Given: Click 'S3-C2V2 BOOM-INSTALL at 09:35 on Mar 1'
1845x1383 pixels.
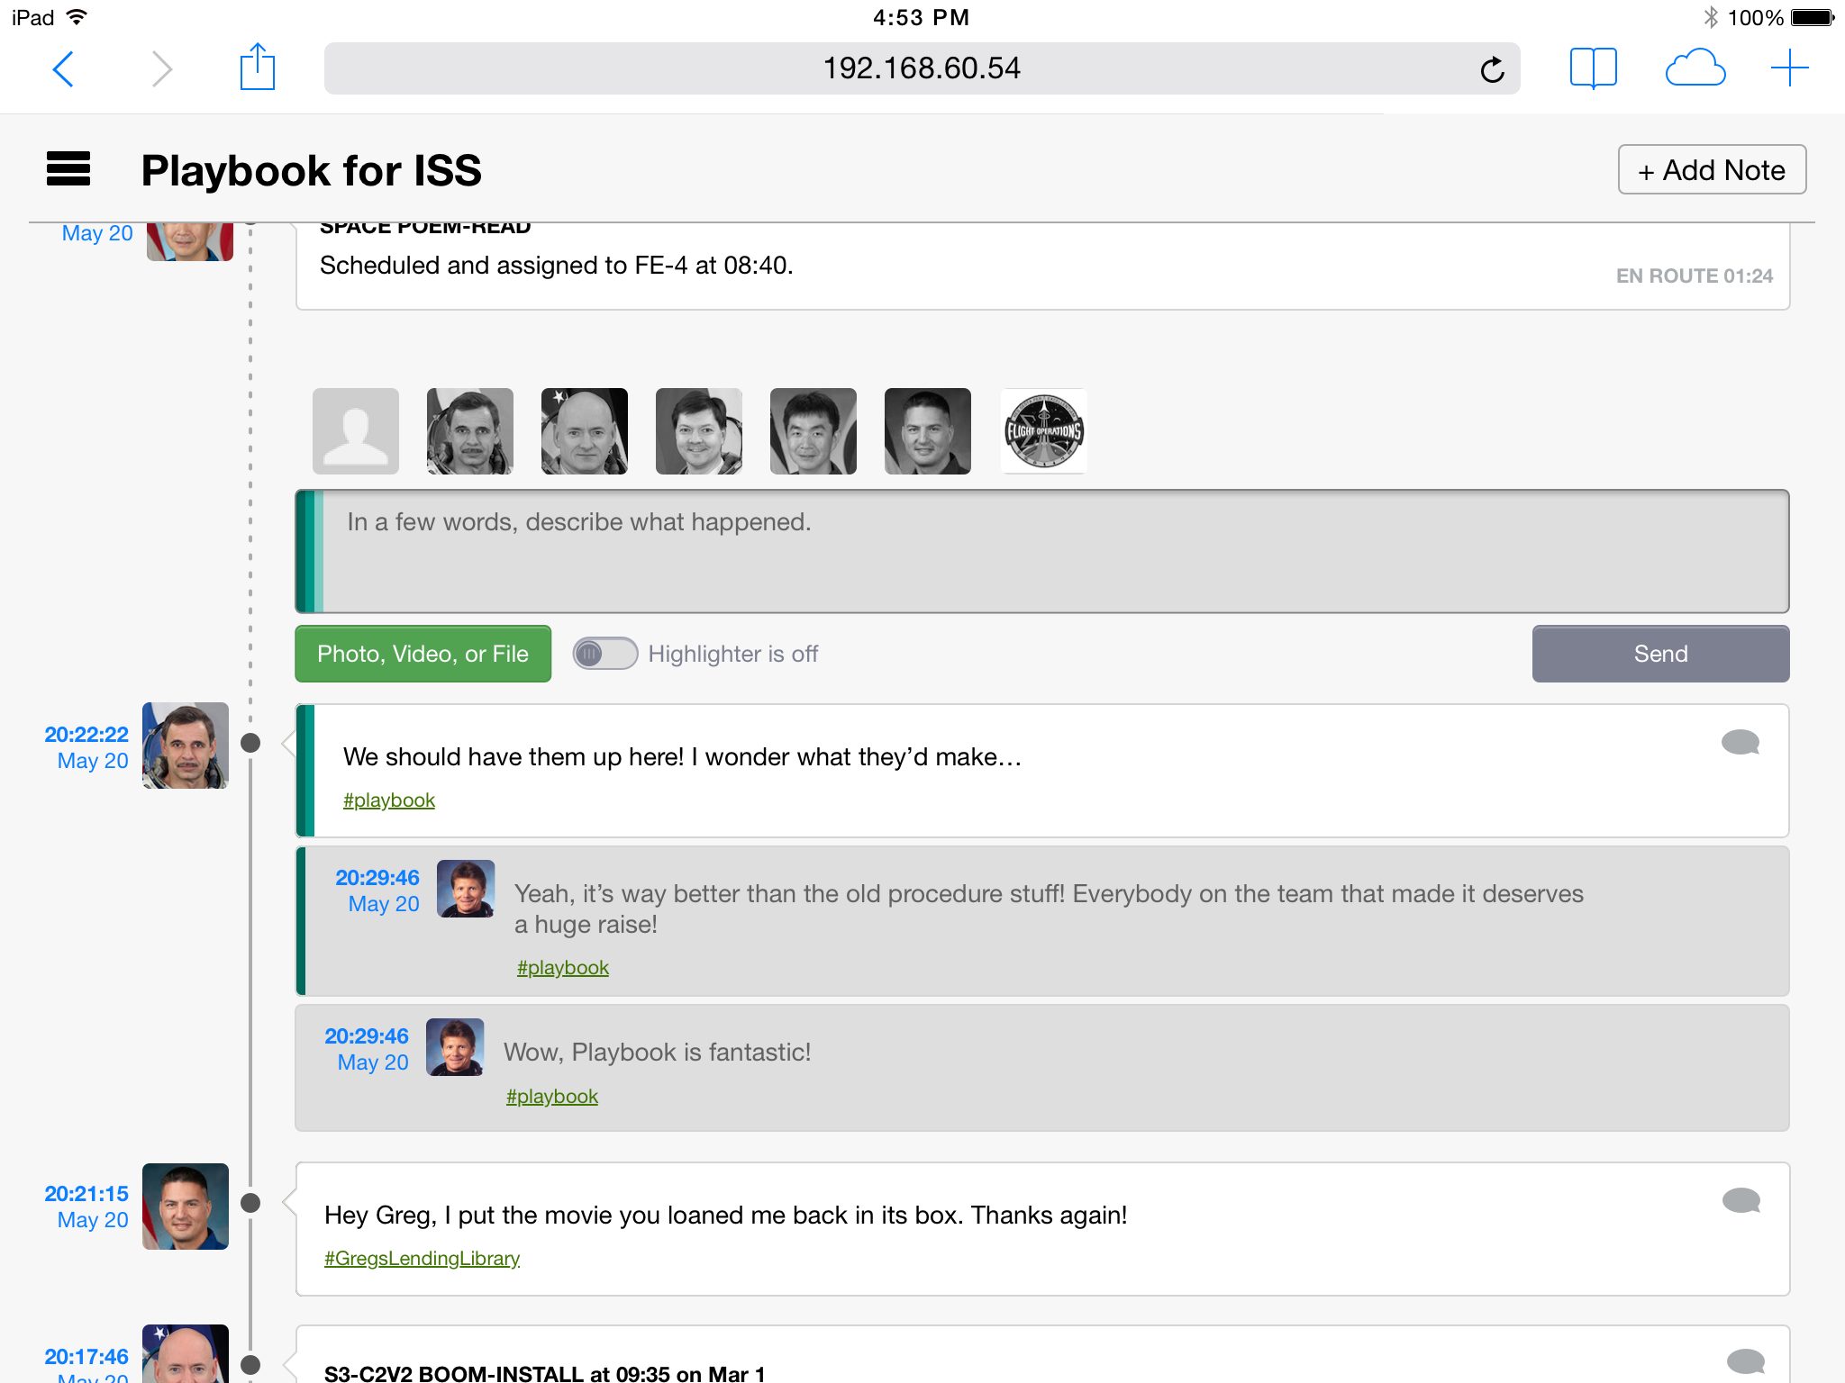Looking at the screenshot, I should pos(544,1373).
